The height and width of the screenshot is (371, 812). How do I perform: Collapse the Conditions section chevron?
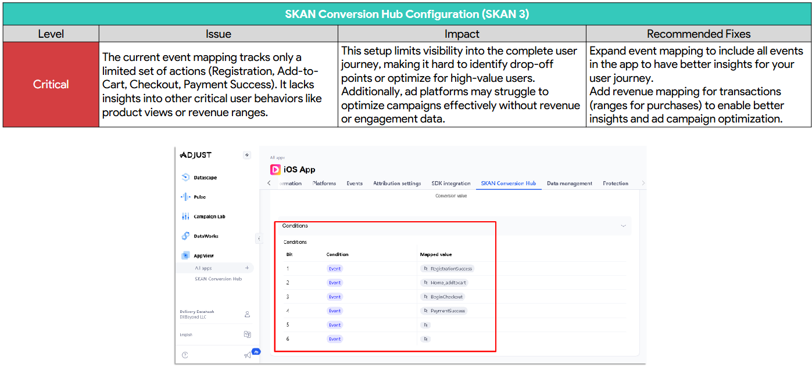623,226
